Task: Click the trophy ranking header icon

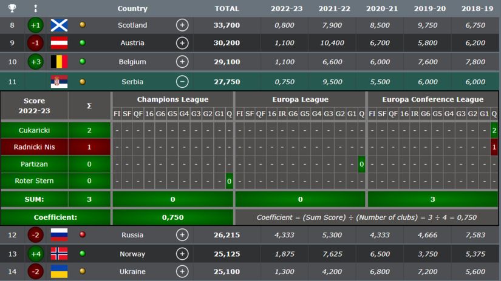Action: (x=12, y=8)
